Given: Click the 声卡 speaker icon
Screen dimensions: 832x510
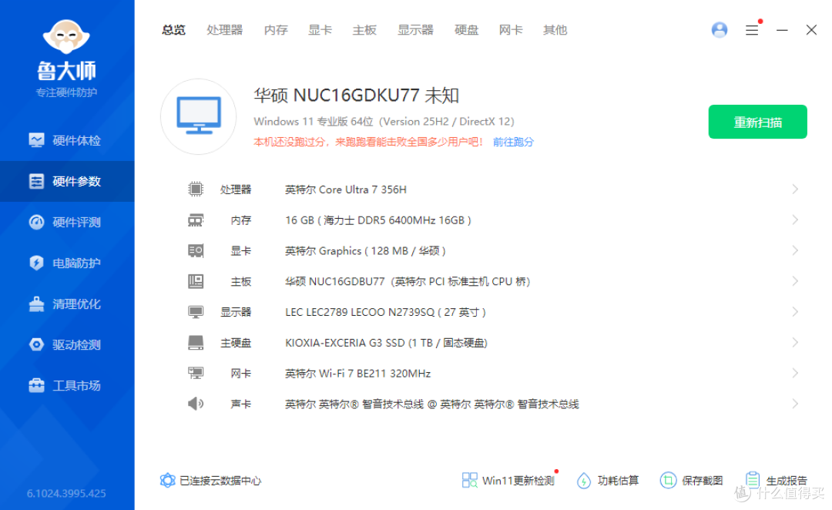Looking at the screenshot, I should click(x=195, y=404).
